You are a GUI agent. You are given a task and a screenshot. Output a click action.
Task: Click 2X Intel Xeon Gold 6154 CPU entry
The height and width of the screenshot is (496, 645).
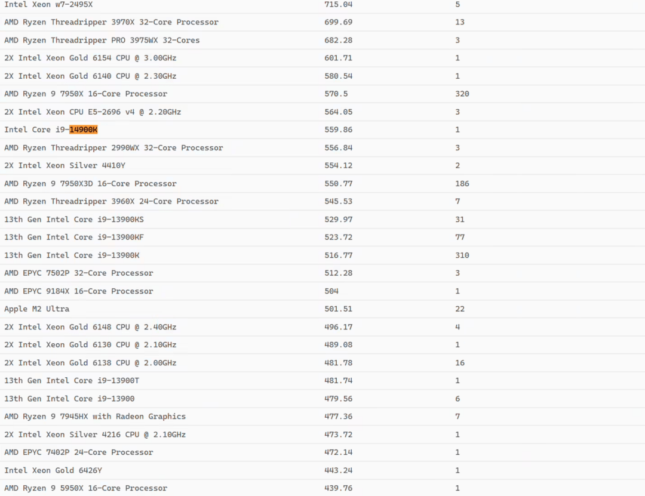point(90,58)
